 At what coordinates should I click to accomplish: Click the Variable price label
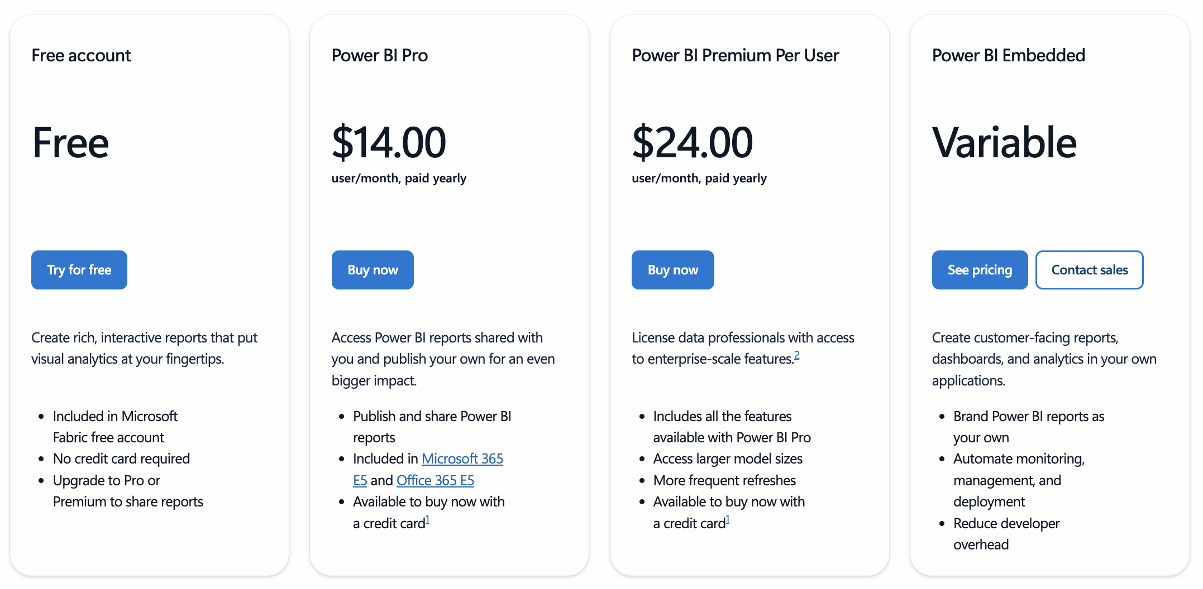[1004, 142]
